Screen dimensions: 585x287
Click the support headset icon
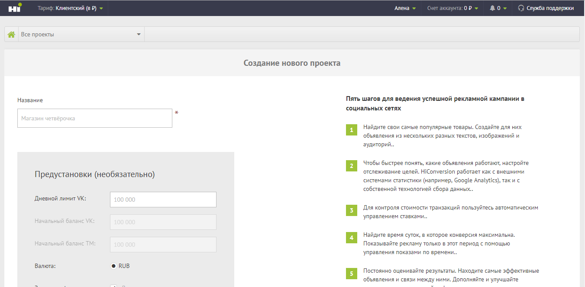pyautogui.click(x=521, y=8)
